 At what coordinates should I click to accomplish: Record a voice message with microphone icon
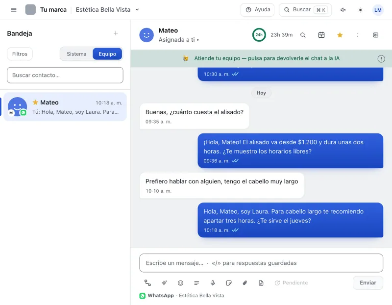[213, 283]
